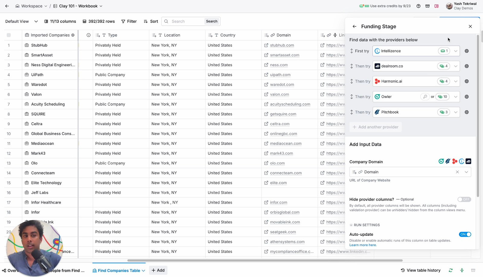The height and width of the screenshot is (277, 483).
Task: Click the Owler API key icon
Action: 425,97
